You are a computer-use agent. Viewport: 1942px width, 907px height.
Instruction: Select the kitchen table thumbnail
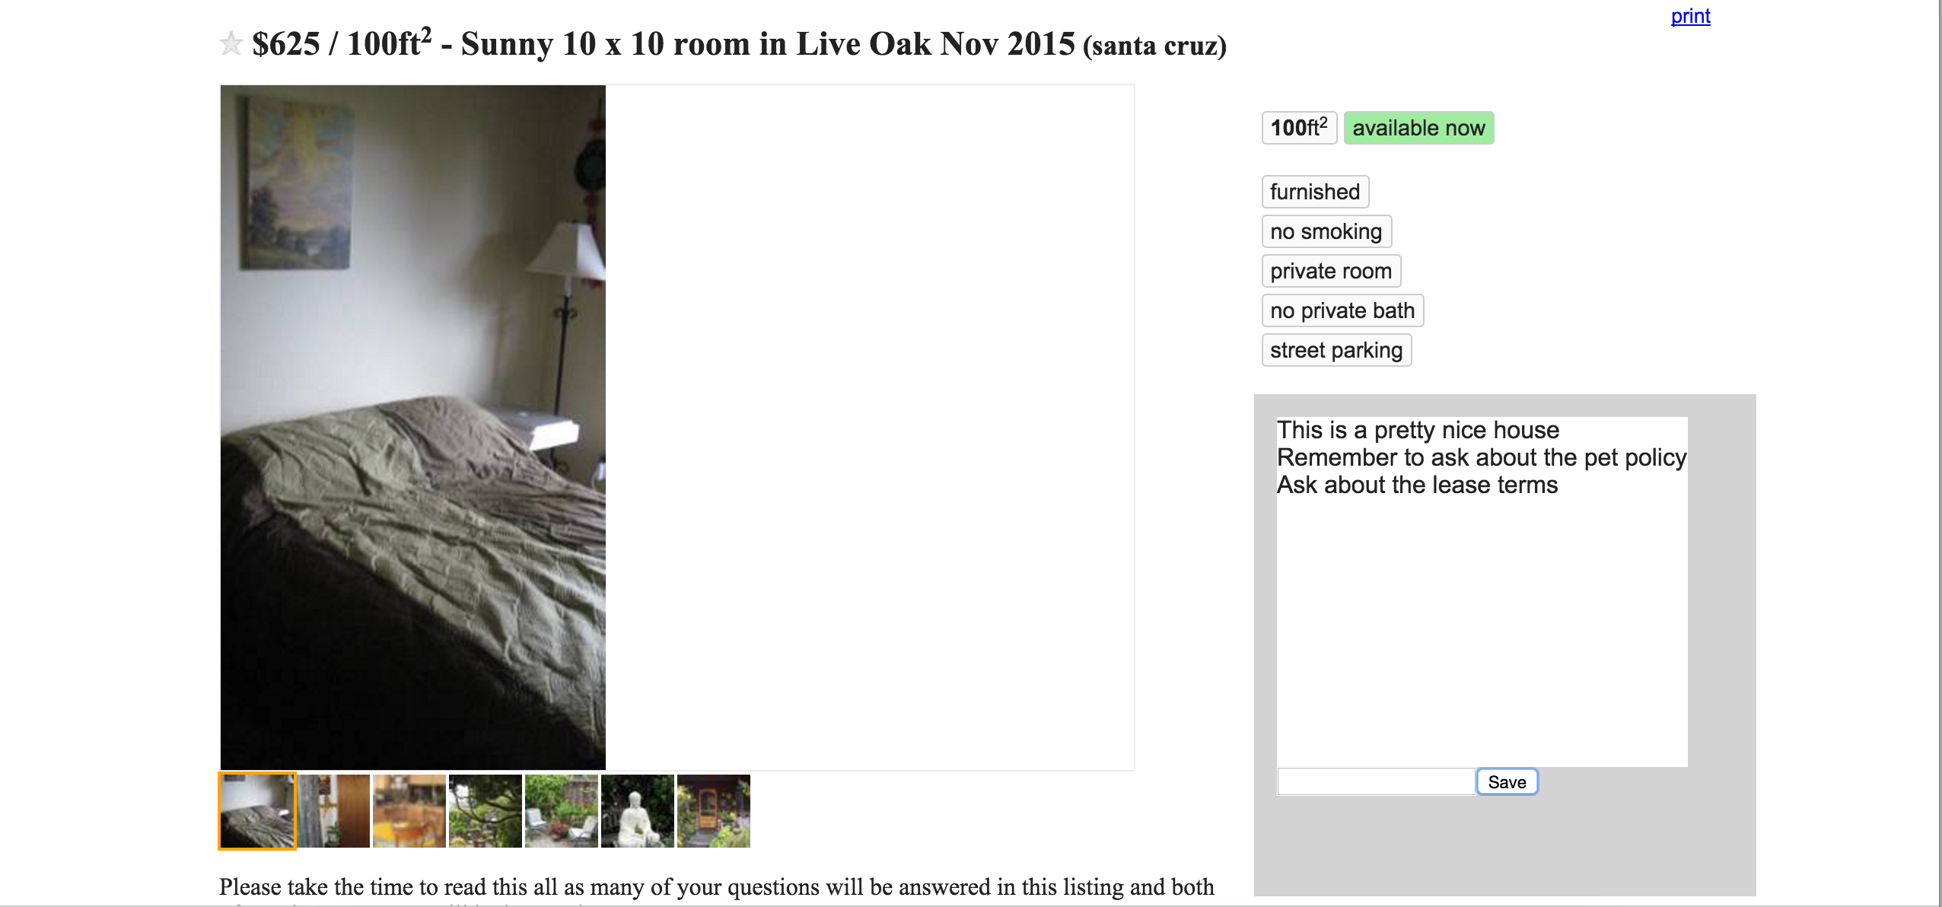tap(409, 811)
